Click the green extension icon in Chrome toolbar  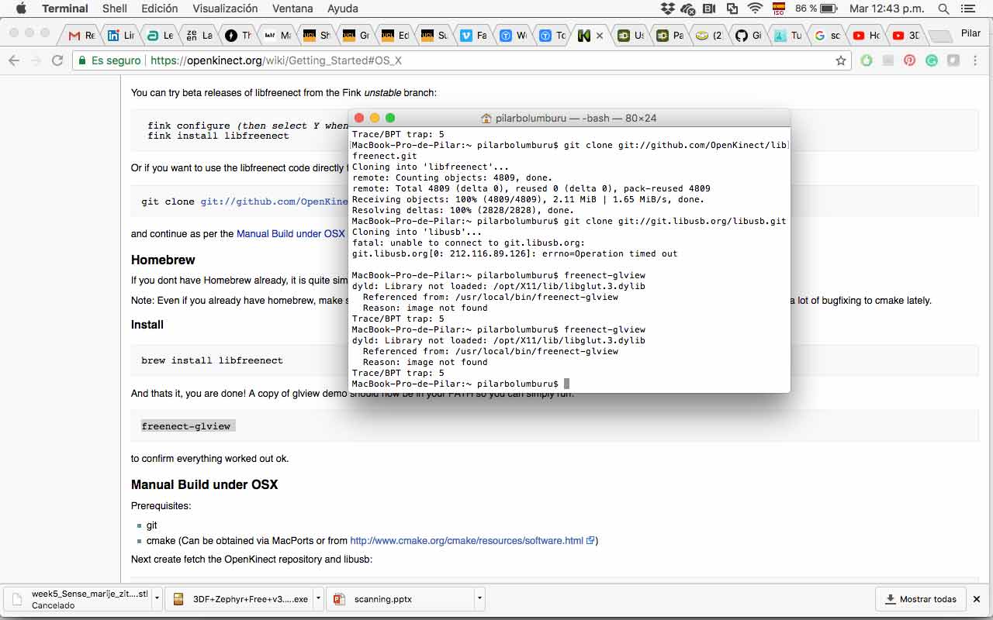867,60
